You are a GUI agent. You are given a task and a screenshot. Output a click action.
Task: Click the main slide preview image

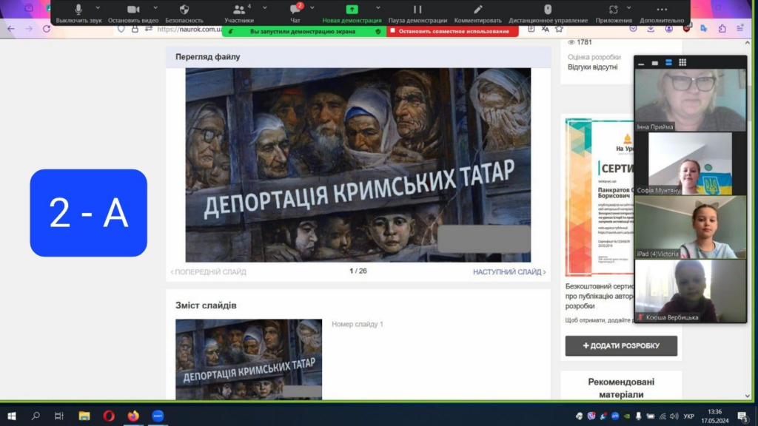[358, 165]
